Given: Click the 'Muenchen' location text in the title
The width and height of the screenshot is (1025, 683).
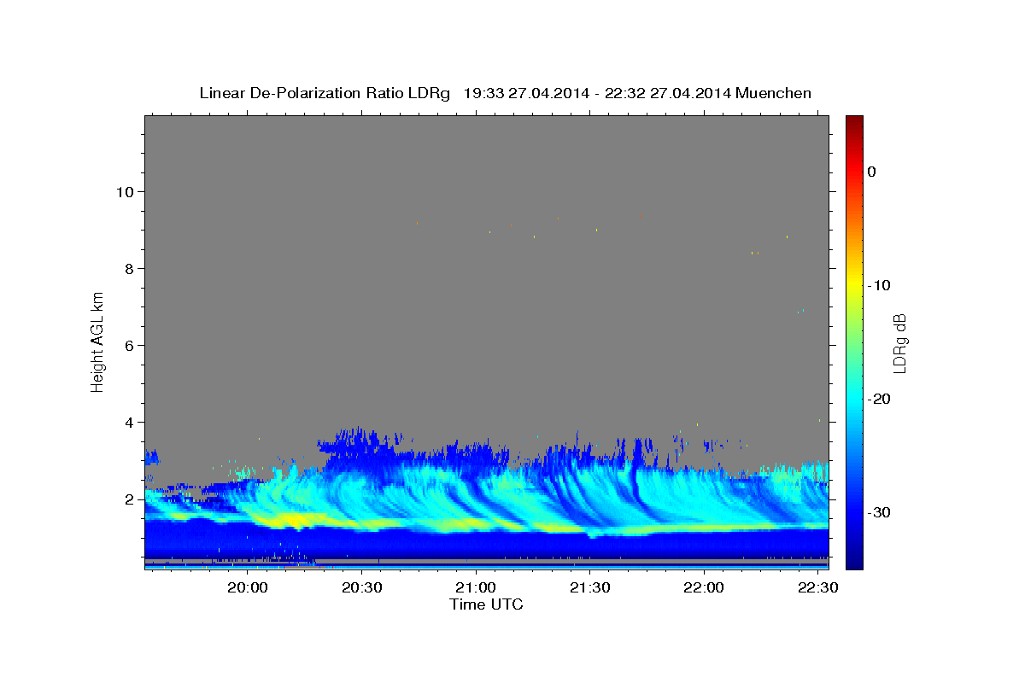Looking at the screenshot, I should click(774, 93).
